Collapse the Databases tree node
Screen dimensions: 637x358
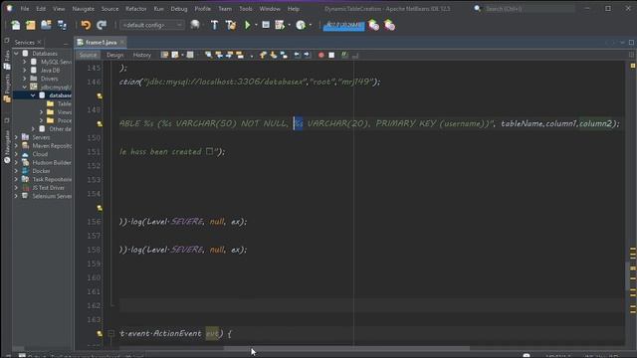point(16,54)
